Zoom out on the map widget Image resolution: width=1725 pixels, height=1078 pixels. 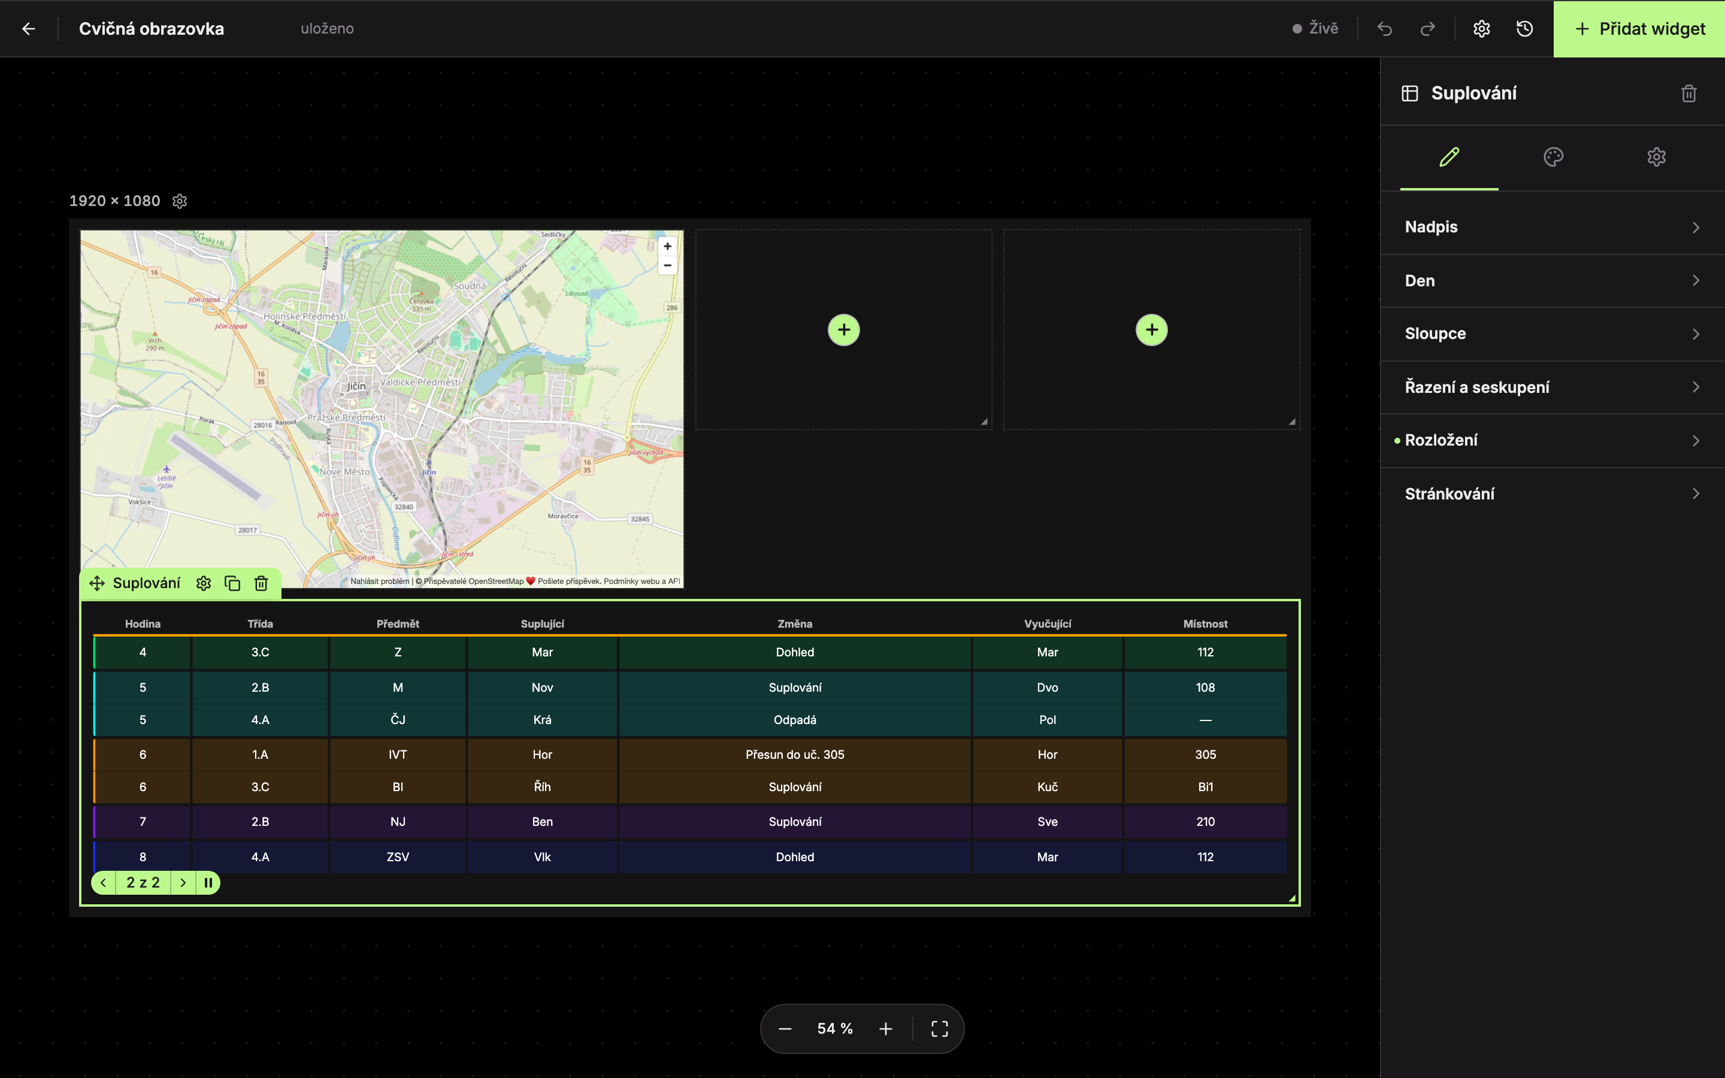[x=667, y=265]
